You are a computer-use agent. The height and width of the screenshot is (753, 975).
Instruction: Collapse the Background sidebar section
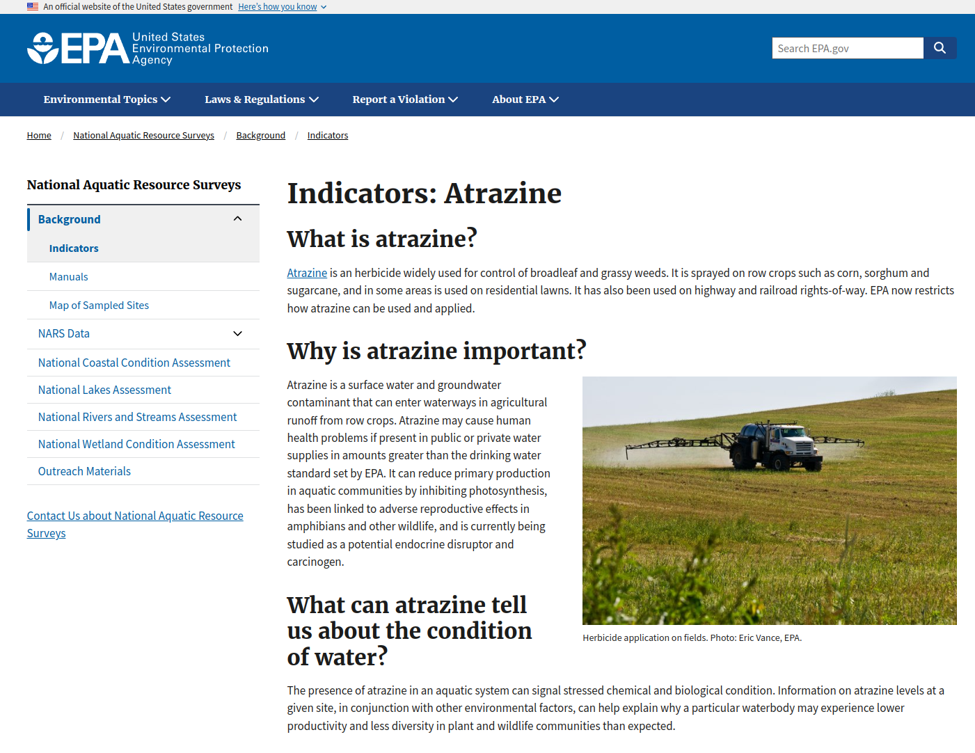(237, 219)
